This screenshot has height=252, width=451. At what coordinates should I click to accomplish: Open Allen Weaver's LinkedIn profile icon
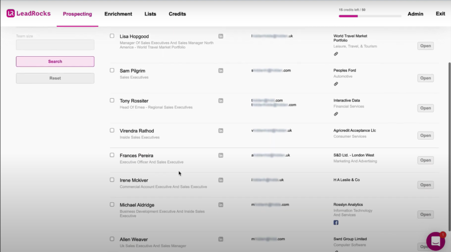221,239
